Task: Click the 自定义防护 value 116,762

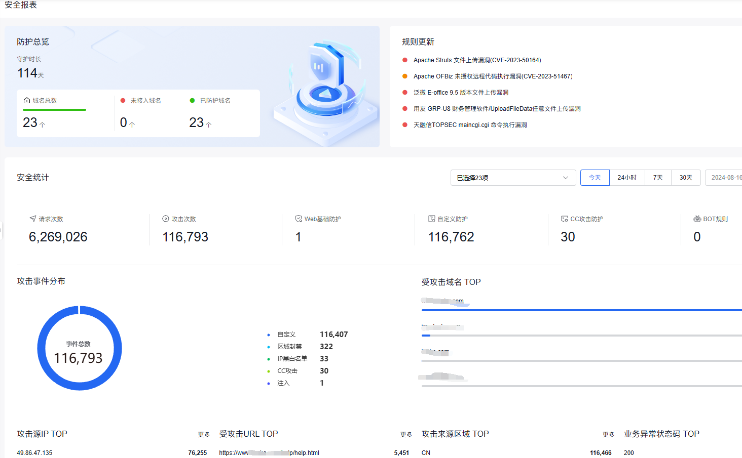Action: (x=451, y=237)
